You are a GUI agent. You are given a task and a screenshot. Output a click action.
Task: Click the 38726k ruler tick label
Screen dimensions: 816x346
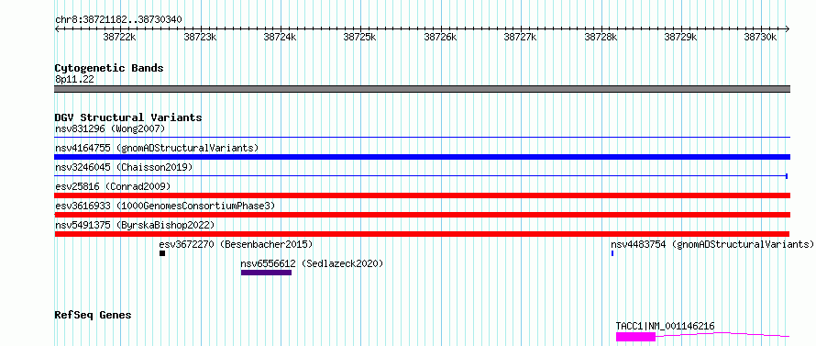[440, 37]
